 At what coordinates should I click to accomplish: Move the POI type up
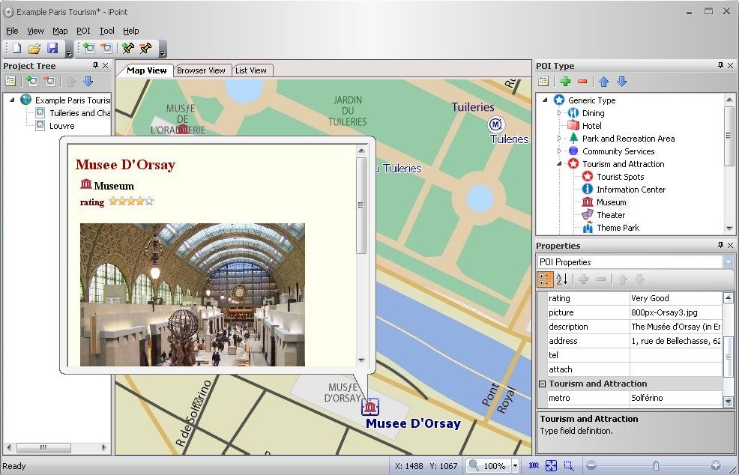(604, 82)
